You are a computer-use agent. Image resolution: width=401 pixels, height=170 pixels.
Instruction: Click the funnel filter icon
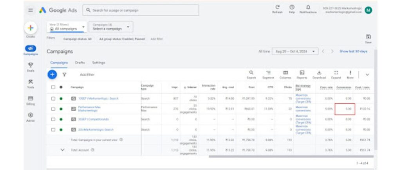[65, 74]
